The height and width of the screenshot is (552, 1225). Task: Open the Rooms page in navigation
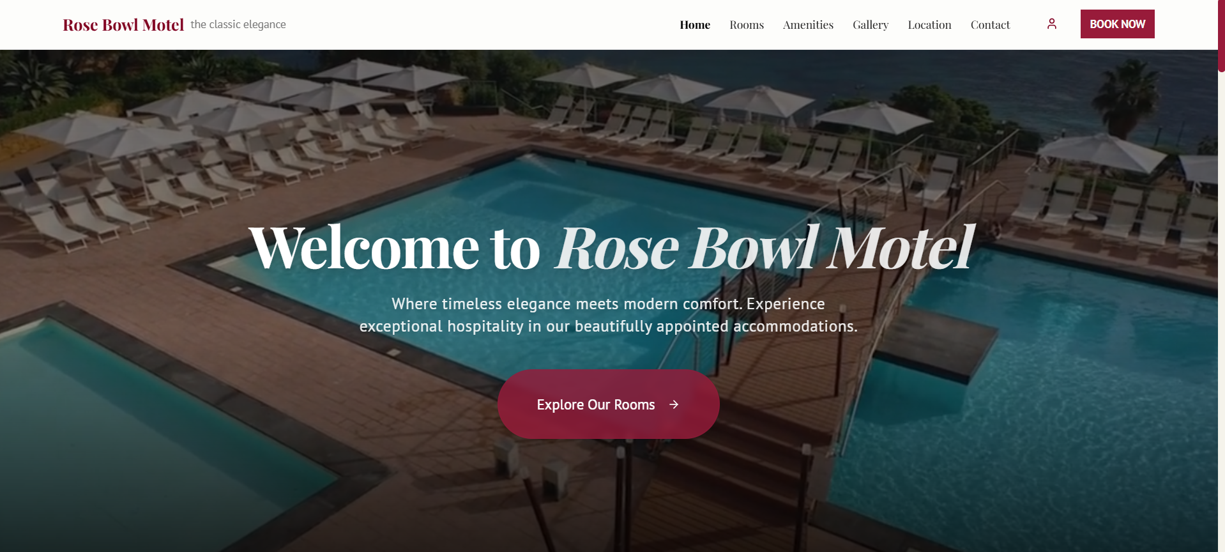point(747,25)
